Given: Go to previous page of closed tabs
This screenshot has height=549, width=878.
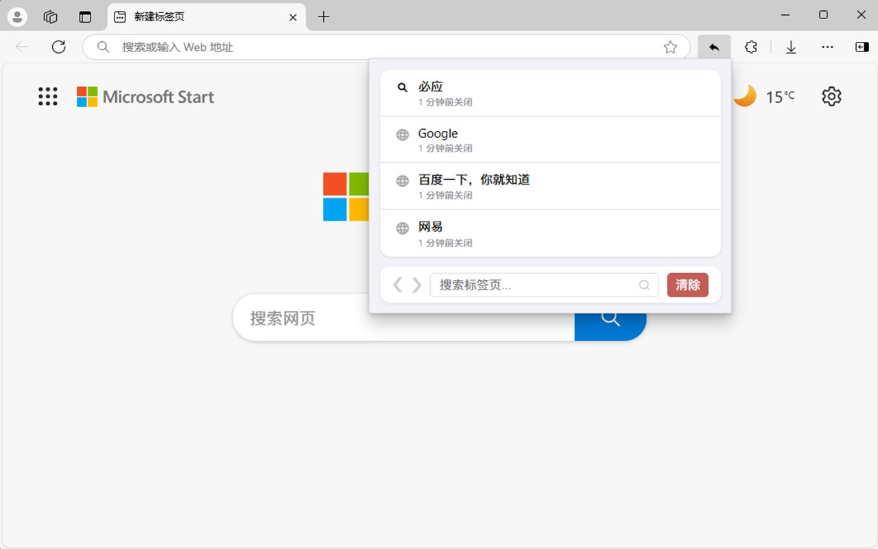Looking at the screenshot, I should pyautogui.click(x=397, y=285).
